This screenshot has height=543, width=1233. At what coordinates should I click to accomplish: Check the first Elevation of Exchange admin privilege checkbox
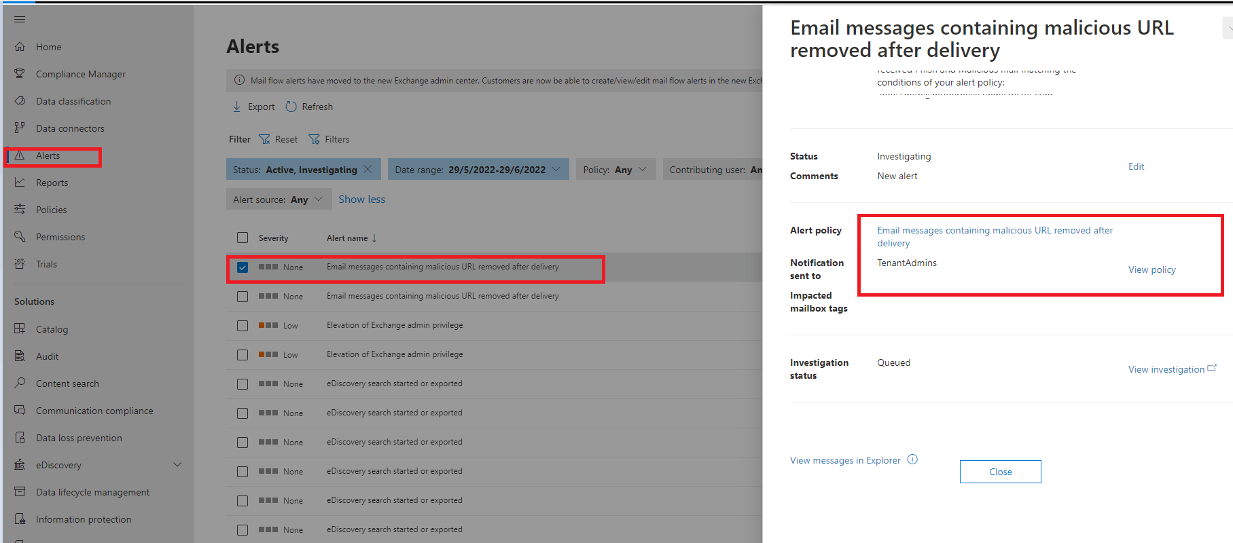click(x=243, y=326)
